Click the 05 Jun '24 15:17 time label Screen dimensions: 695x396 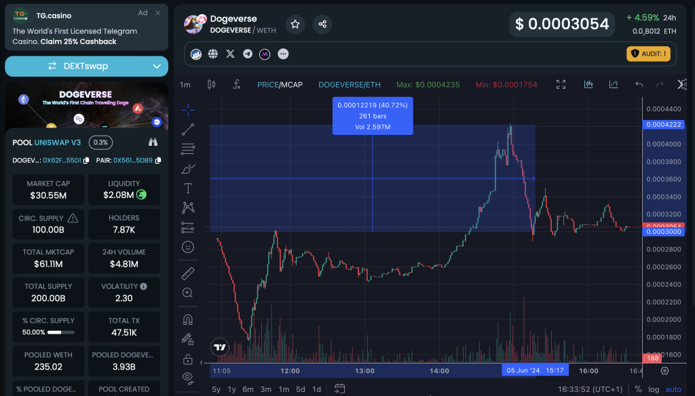point(535,370)
